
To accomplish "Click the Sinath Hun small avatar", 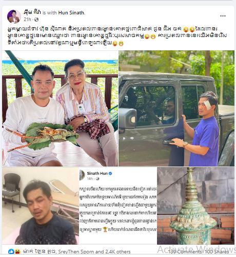I will [x=82, y=175].
